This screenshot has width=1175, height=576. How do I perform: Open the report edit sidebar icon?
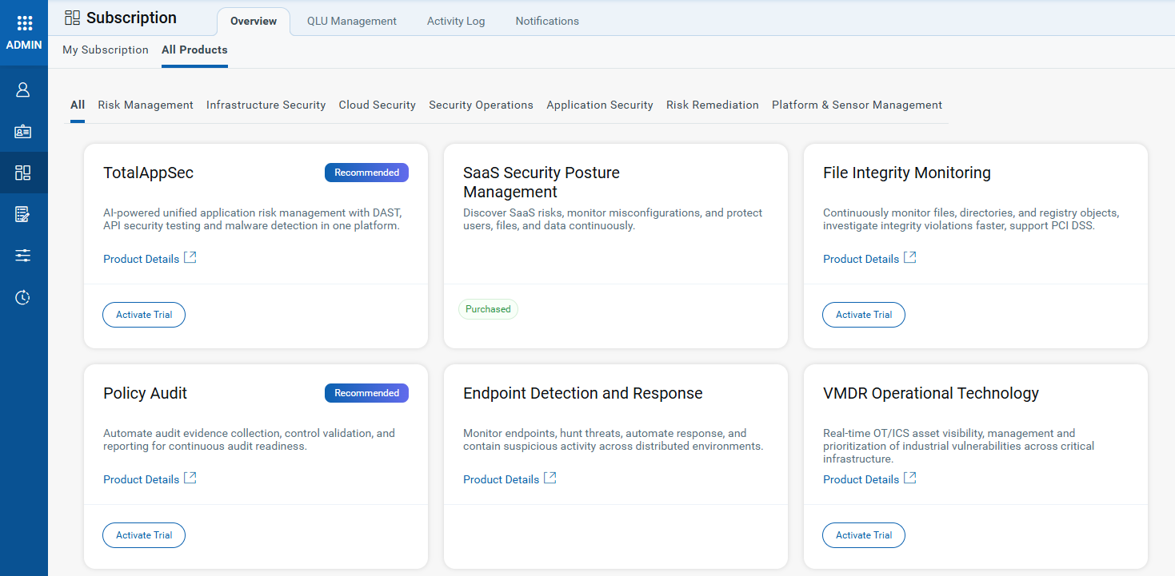pyautogui.click(x=23, y=214)
